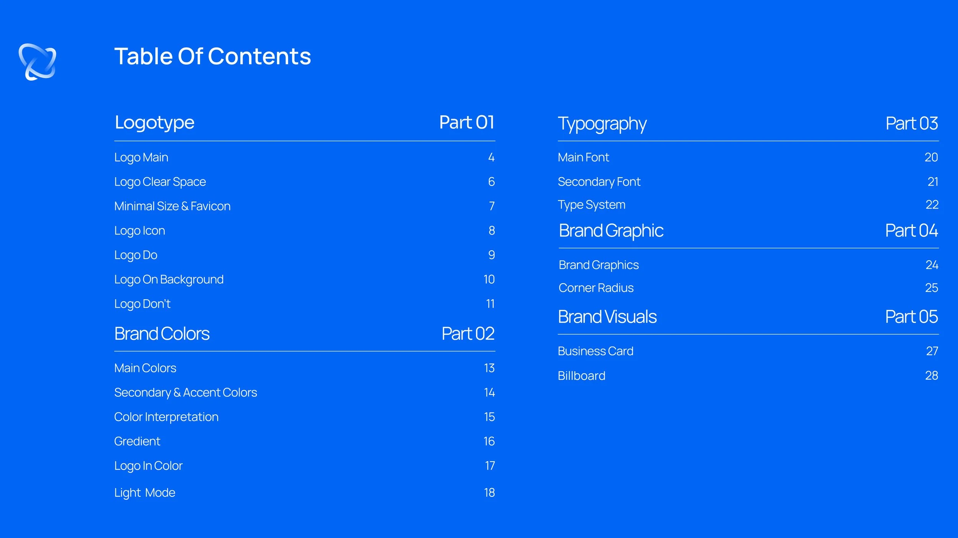Click the Brand Colors section heading
958x538 pixels.
162,334
